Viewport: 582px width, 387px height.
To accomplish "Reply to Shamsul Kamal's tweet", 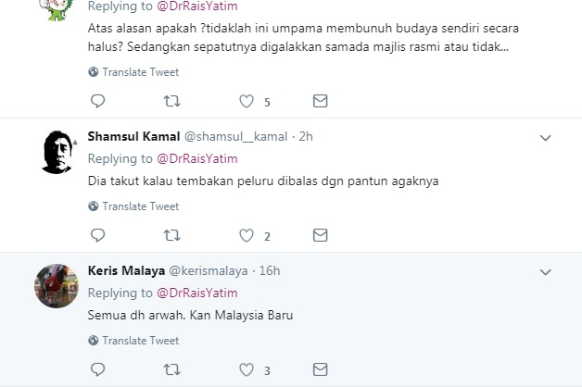I will (97, 235).
